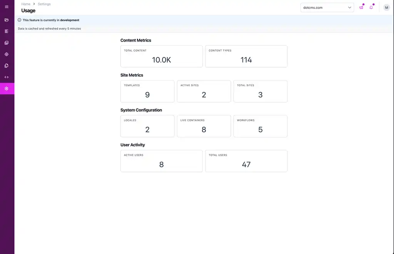Click the "ACTIVE USERS" label
The height and width of the screenshot is (254, 394).
134,155
